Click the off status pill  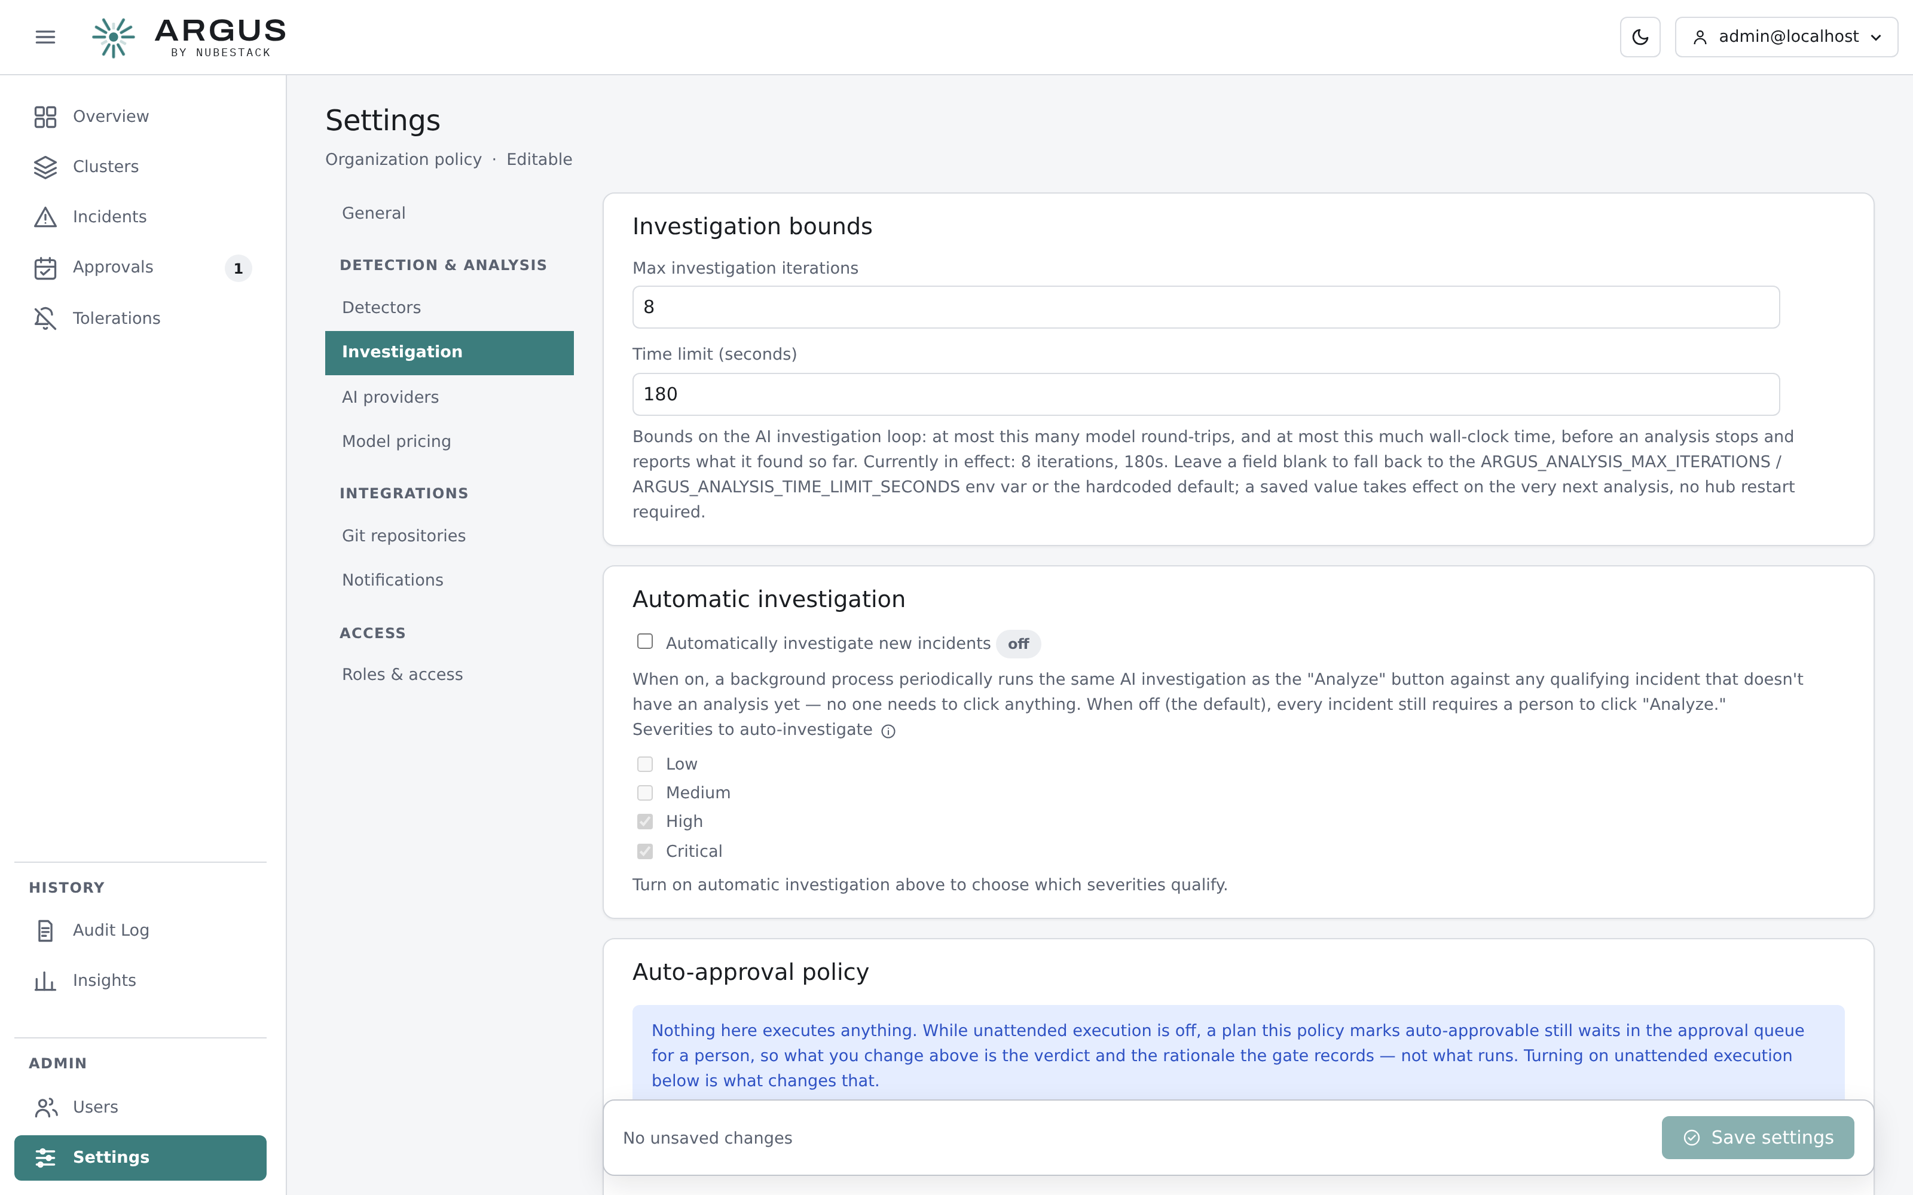click(x=1018, y=644)
